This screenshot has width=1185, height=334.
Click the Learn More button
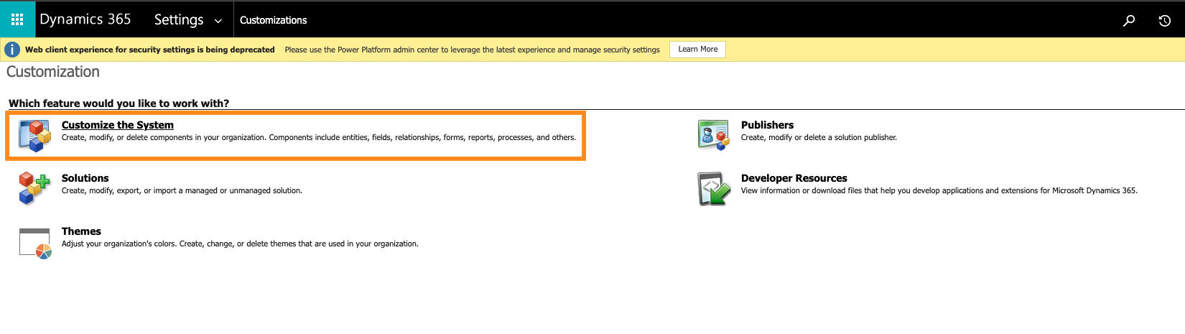pos(697,50)
